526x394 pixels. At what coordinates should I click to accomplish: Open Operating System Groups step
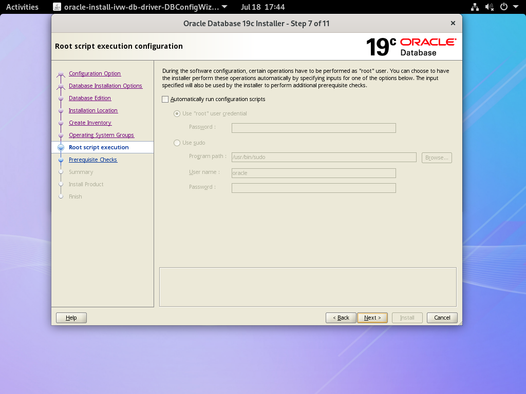point(101,135)
